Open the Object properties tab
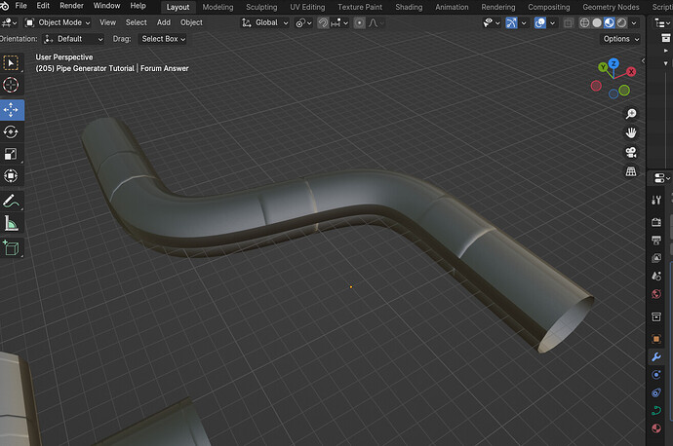 [656, 339]
